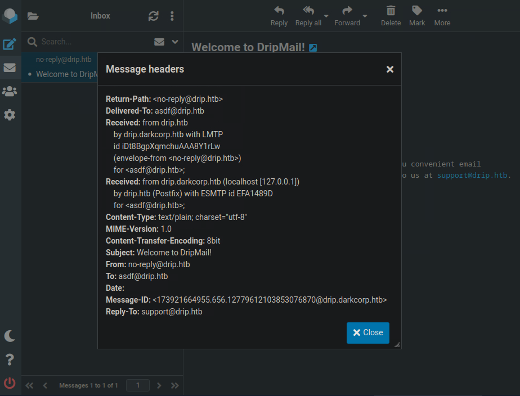Image resolution: width=520 pixels, height=396 pixels.
Task: Open the Help question mark icon
Action: click(x=10, y=360)
